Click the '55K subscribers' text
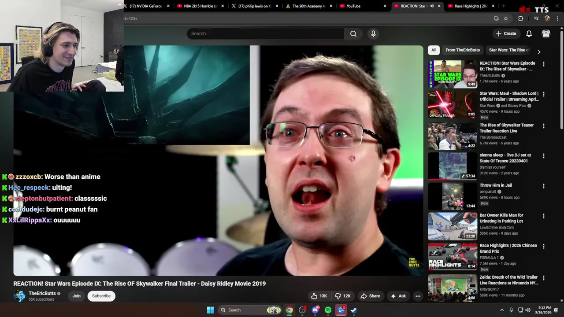Viewport: 564px width, 317px height. pos(41,299)
